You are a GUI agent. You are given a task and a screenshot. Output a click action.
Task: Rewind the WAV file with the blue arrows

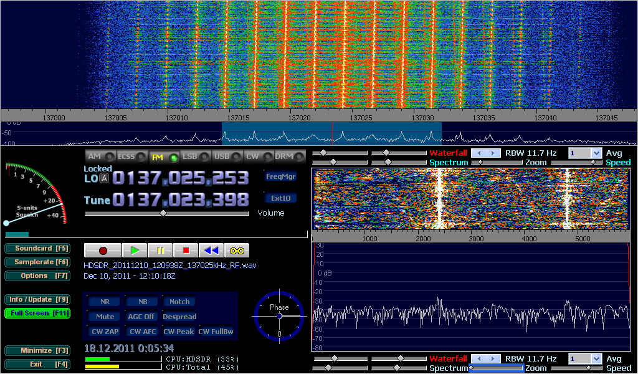coord(211,251)
